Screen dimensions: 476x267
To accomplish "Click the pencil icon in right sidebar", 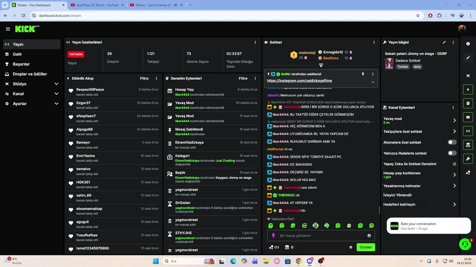I will (468, 58).
